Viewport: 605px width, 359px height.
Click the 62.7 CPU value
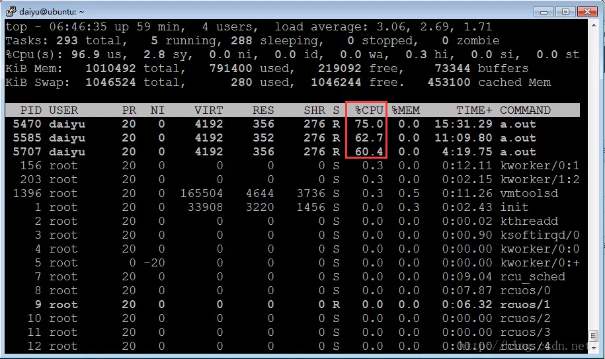click(369, 138)
